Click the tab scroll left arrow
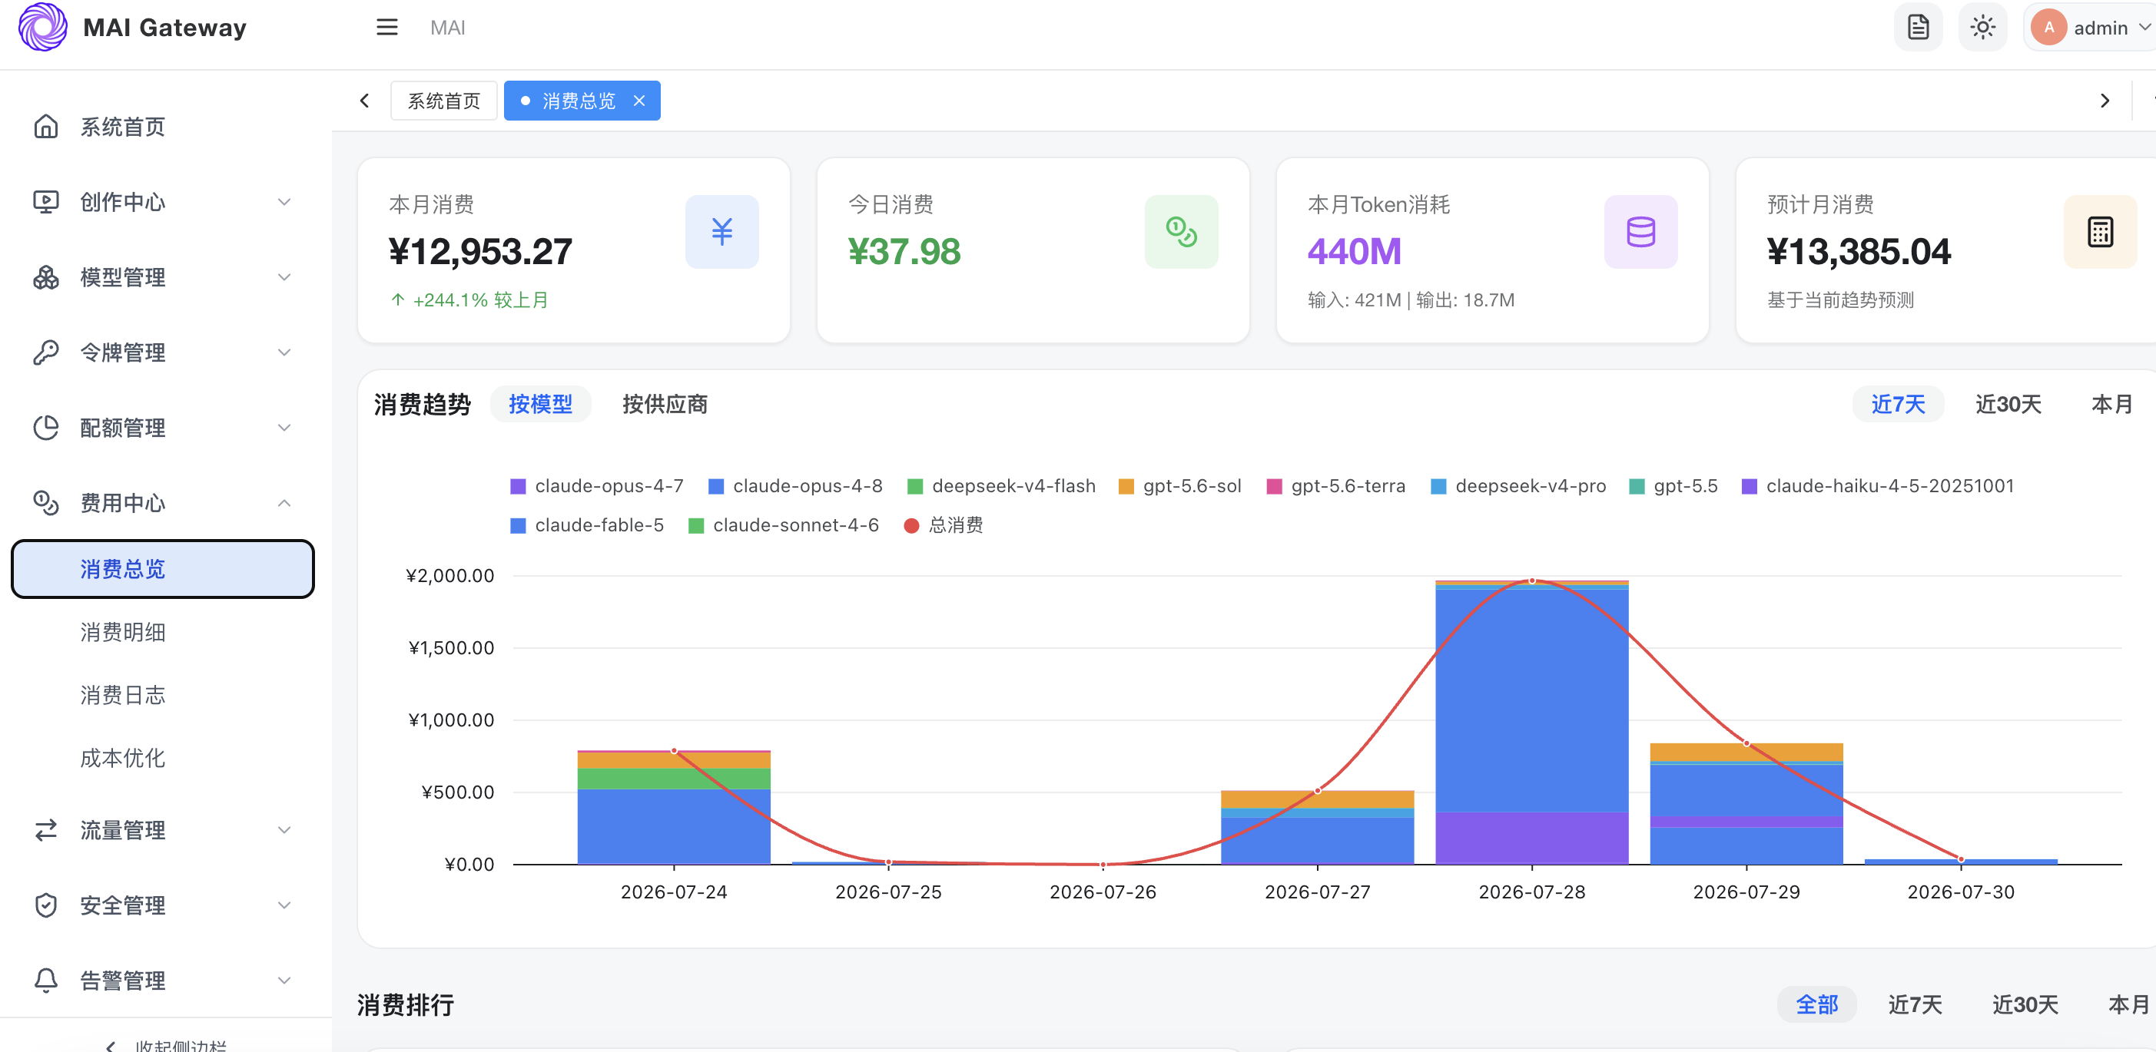 click(364, 101)
